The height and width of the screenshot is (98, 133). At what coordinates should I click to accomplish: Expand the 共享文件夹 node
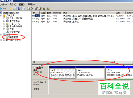pyautogui.click(x=4, y=24)
